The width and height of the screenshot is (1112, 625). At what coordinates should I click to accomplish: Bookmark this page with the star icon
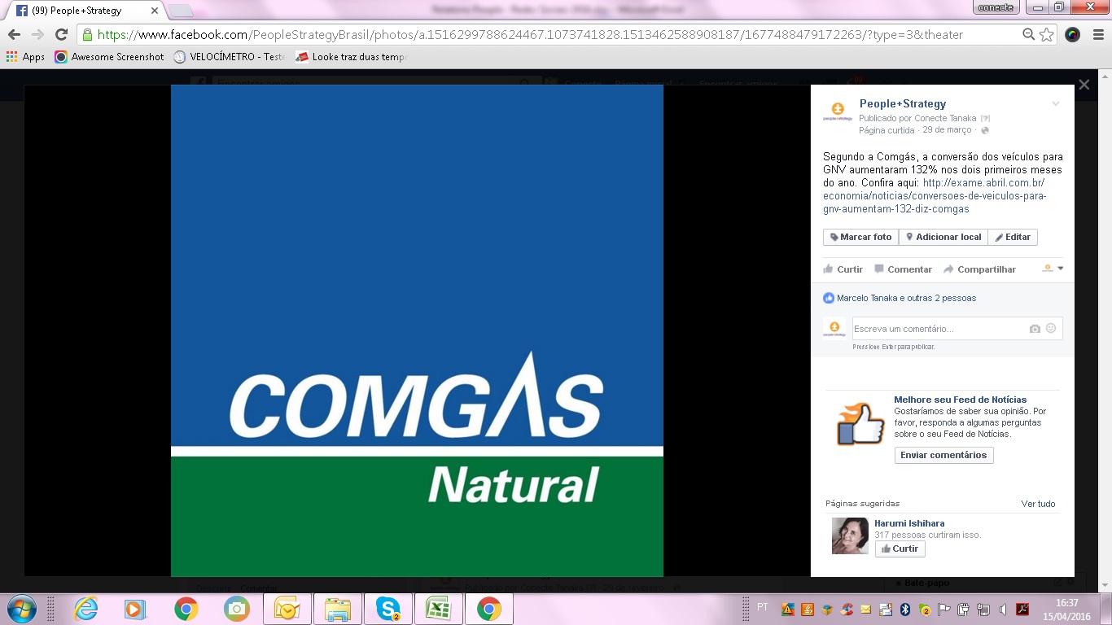(x=1047, y=35)
